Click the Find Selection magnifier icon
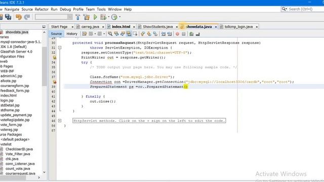This screenshot has height=182, width=324. [x=110, y=34]
